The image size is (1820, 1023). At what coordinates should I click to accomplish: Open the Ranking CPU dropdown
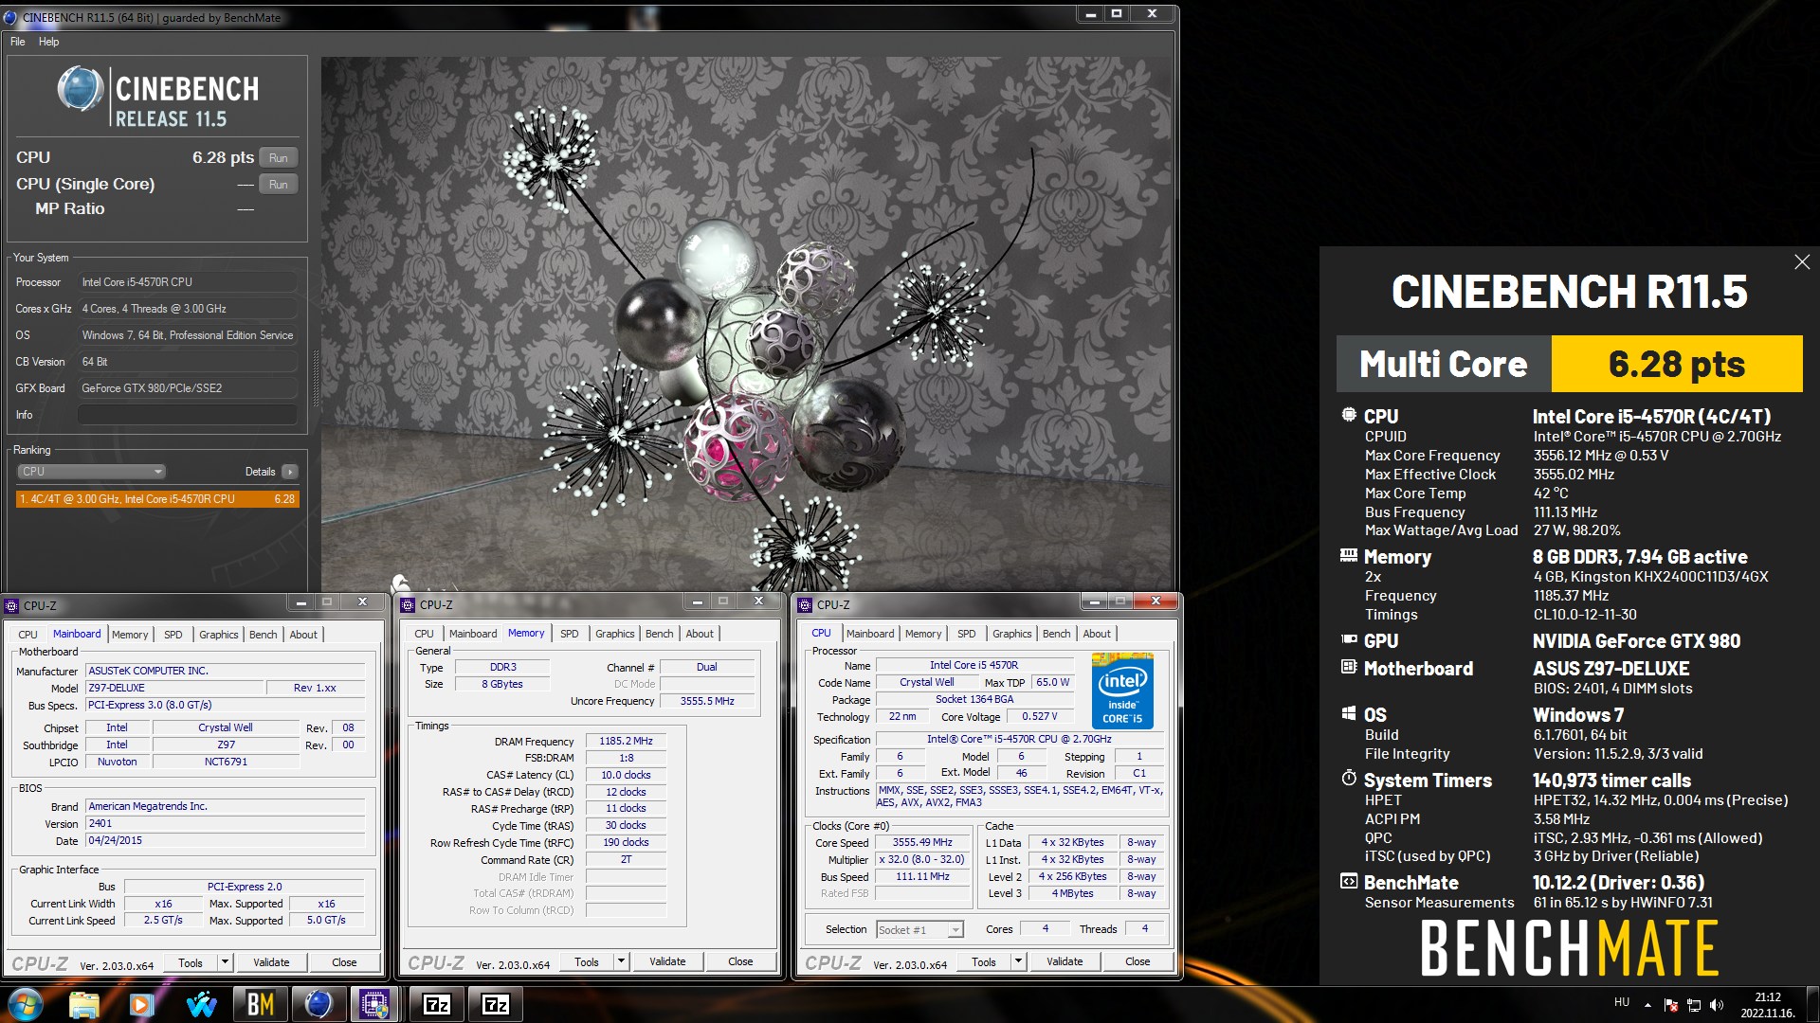(92, 472)
